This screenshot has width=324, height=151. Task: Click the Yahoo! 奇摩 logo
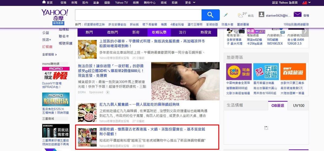coord(55,15)
